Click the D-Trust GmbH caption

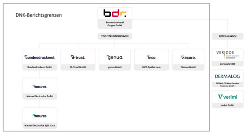pos(78,67)
